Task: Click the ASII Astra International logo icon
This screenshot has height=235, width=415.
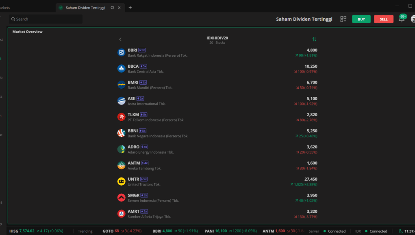Action: click(x=121, y=101)
